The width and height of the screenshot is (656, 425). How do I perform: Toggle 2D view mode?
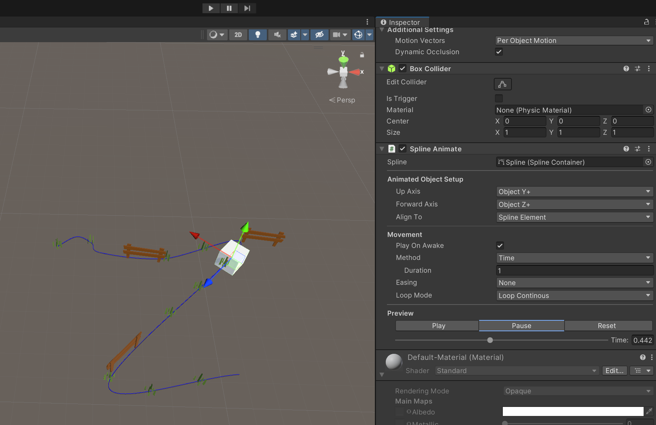[x=238, y=35]
